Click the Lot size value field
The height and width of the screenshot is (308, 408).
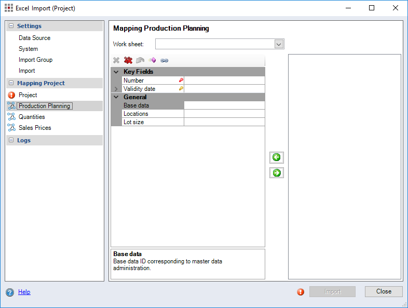224,122
